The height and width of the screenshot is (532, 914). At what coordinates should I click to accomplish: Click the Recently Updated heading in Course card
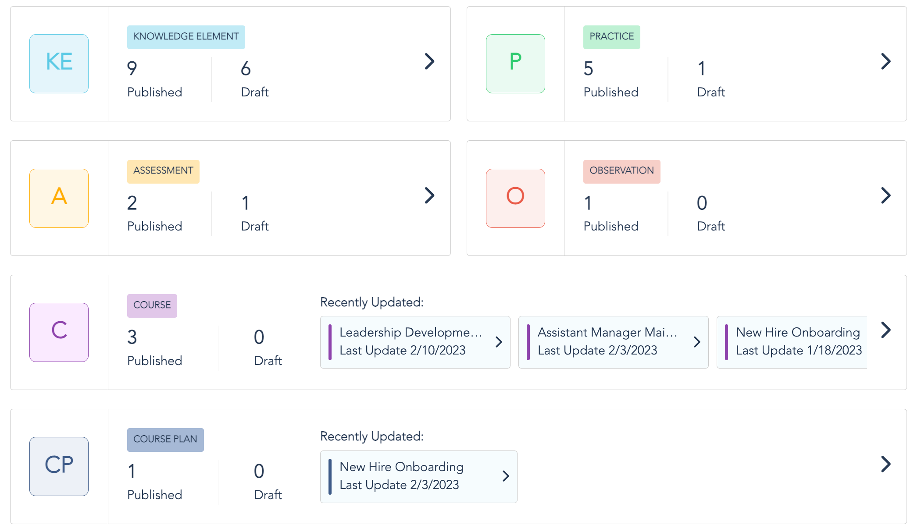click(372, 302)
